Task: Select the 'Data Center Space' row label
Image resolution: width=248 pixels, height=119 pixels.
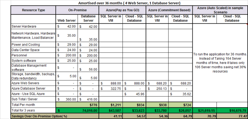Action: point(33,50)
